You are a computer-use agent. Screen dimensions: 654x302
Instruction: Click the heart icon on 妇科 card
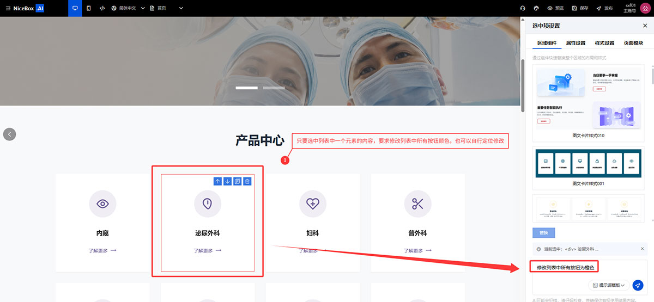tap(313, 204)
